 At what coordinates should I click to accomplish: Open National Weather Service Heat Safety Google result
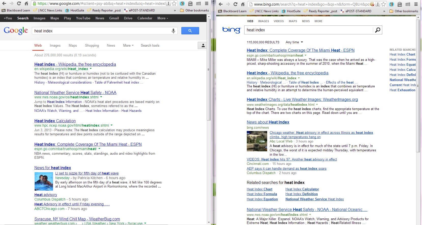[x=75, y=92]
